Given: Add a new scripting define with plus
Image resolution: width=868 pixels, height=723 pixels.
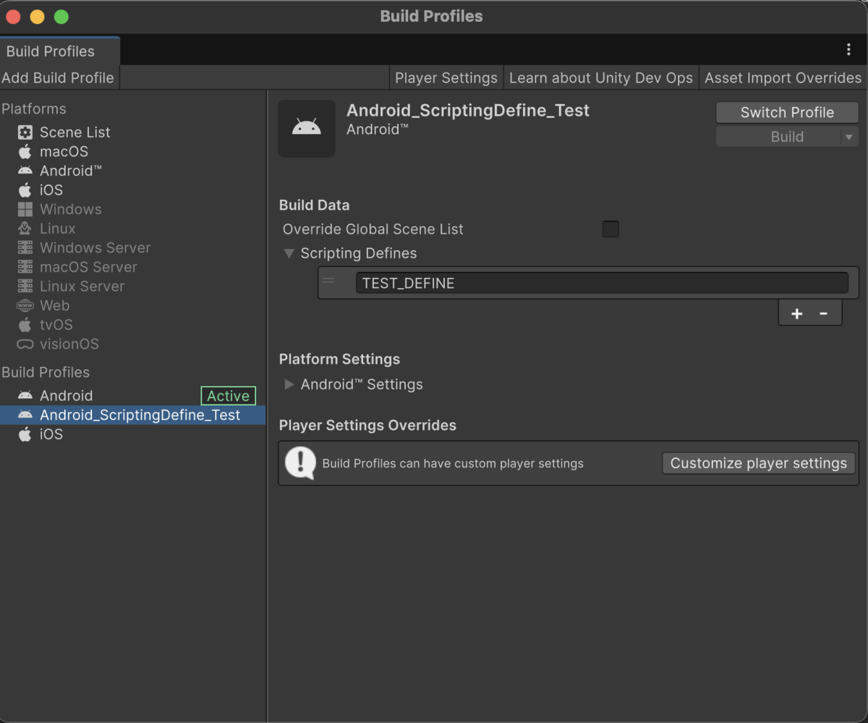Looking at the screenshot, I should (796, 313).
